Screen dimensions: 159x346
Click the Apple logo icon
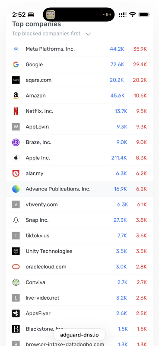click(16, 158)
